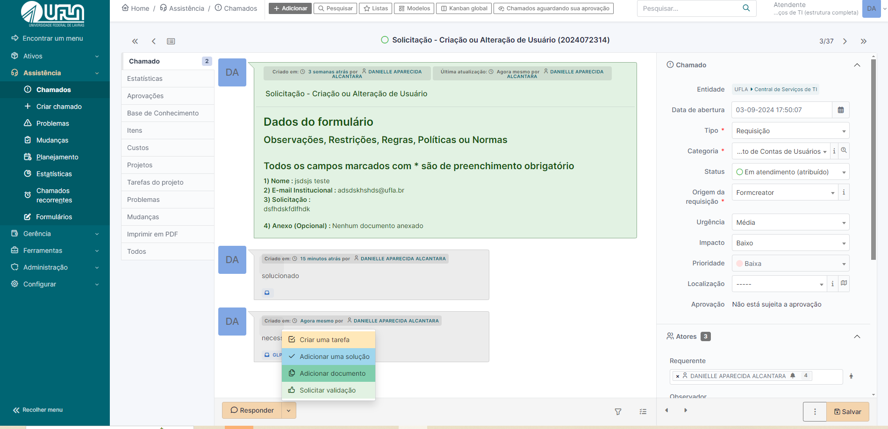Remove DANIELLE APARECIDA ALCANTARA from Requerente
The height and width of the screenshot is (429, 888).
point(678,376)
